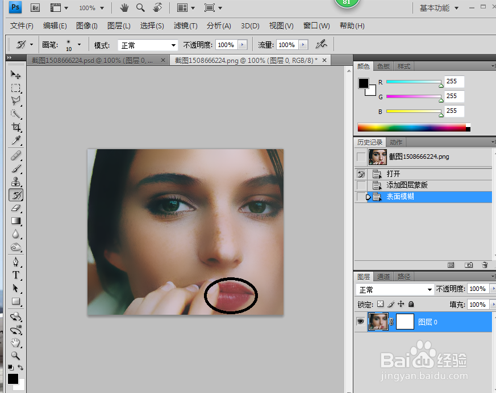
Task: Open the opacity 不透明度 slider arrow in options
Action: [242, 45]
